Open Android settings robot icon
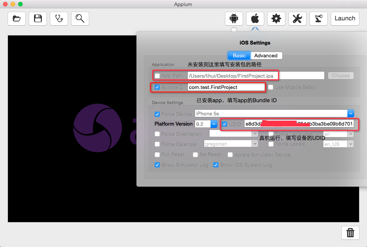Image resolution: width=367 pixels, height=247 pixels. (x=234, y=18)
